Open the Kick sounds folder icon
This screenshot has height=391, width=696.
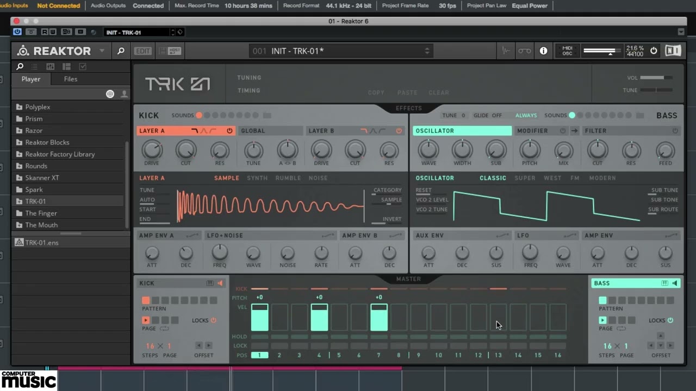(x=267, y=115)
